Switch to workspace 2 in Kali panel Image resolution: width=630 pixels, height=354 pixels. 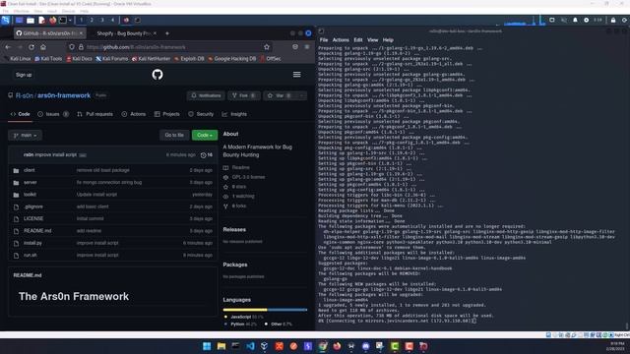[92, 20]
